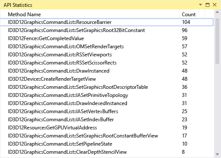Select the SetPipelineState row
The width and height of the screenshot is (221, 158).
tap(107, 144)
